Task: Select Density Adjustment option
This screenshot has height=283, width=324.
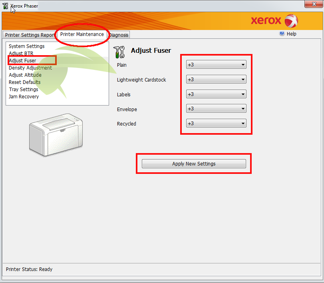Action: click(x=30, y=68)
